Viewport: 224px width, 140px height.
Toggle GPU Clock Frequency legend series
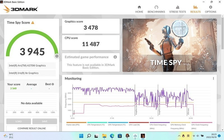[202, 125]
